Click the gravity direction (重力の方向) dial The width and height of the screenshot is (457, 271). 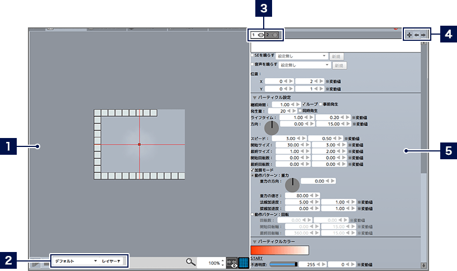tap(292, 186)
